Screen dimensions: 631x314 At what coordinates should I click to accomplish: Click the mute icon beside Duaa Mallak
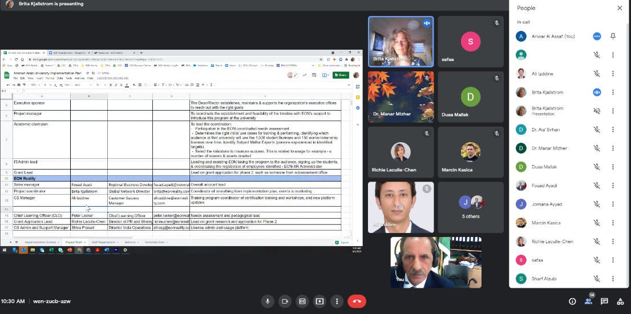(597, 167)
